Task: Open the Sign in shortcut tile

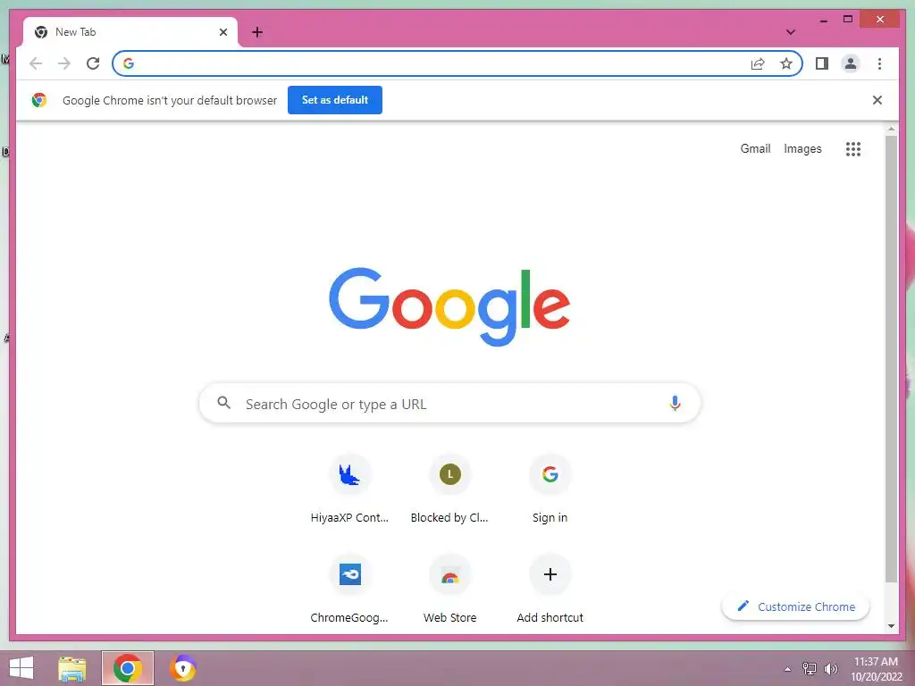Action: (550, 489)
